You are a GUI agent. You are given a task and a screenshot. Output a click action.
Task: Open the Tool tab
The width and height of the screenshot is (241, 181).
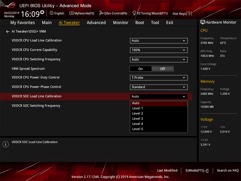tap(155, 23)
